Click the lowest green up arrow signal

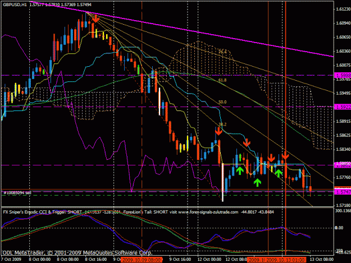click(257, 183)
